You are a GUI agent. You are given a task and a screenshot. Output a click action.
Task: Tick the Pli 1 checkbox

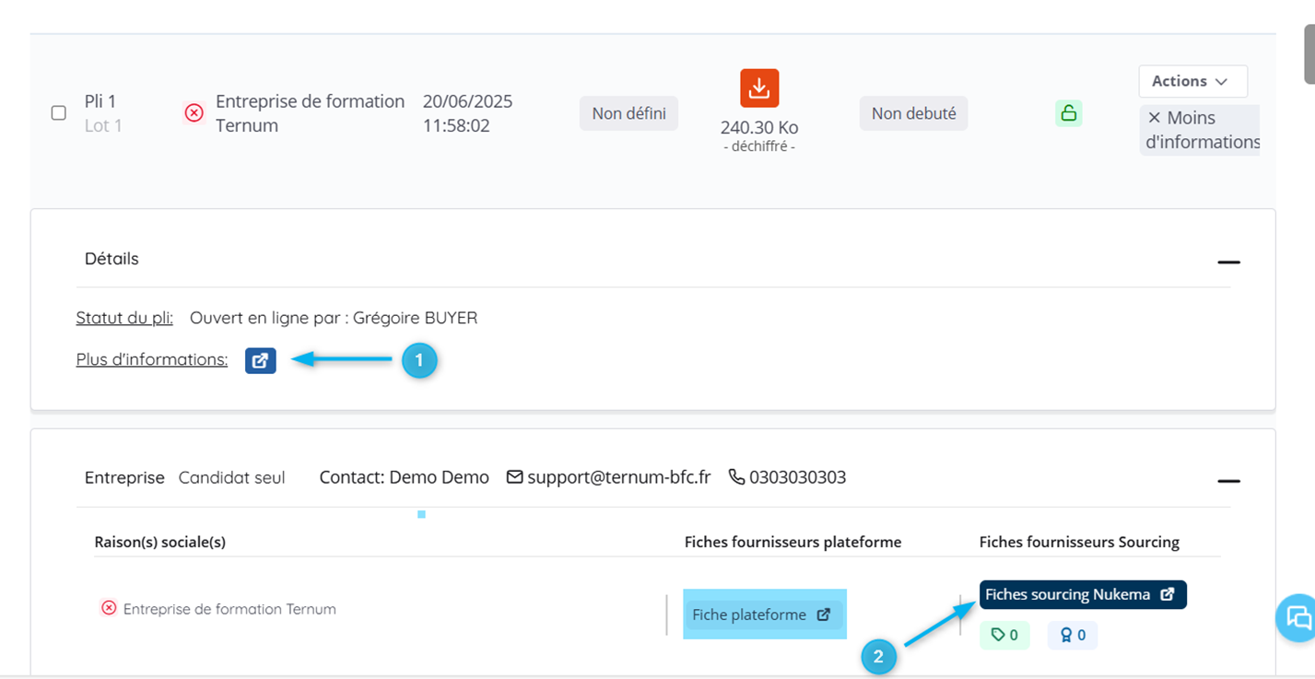click(x=58, y=113)
